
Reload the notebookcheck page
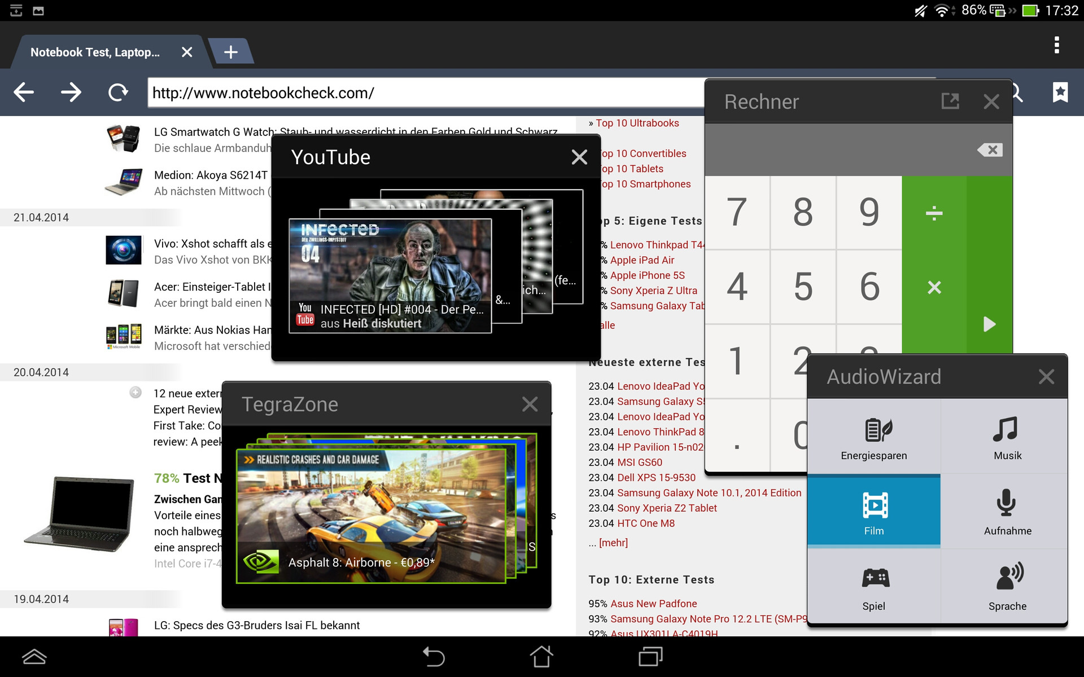(x=118, y=92)
